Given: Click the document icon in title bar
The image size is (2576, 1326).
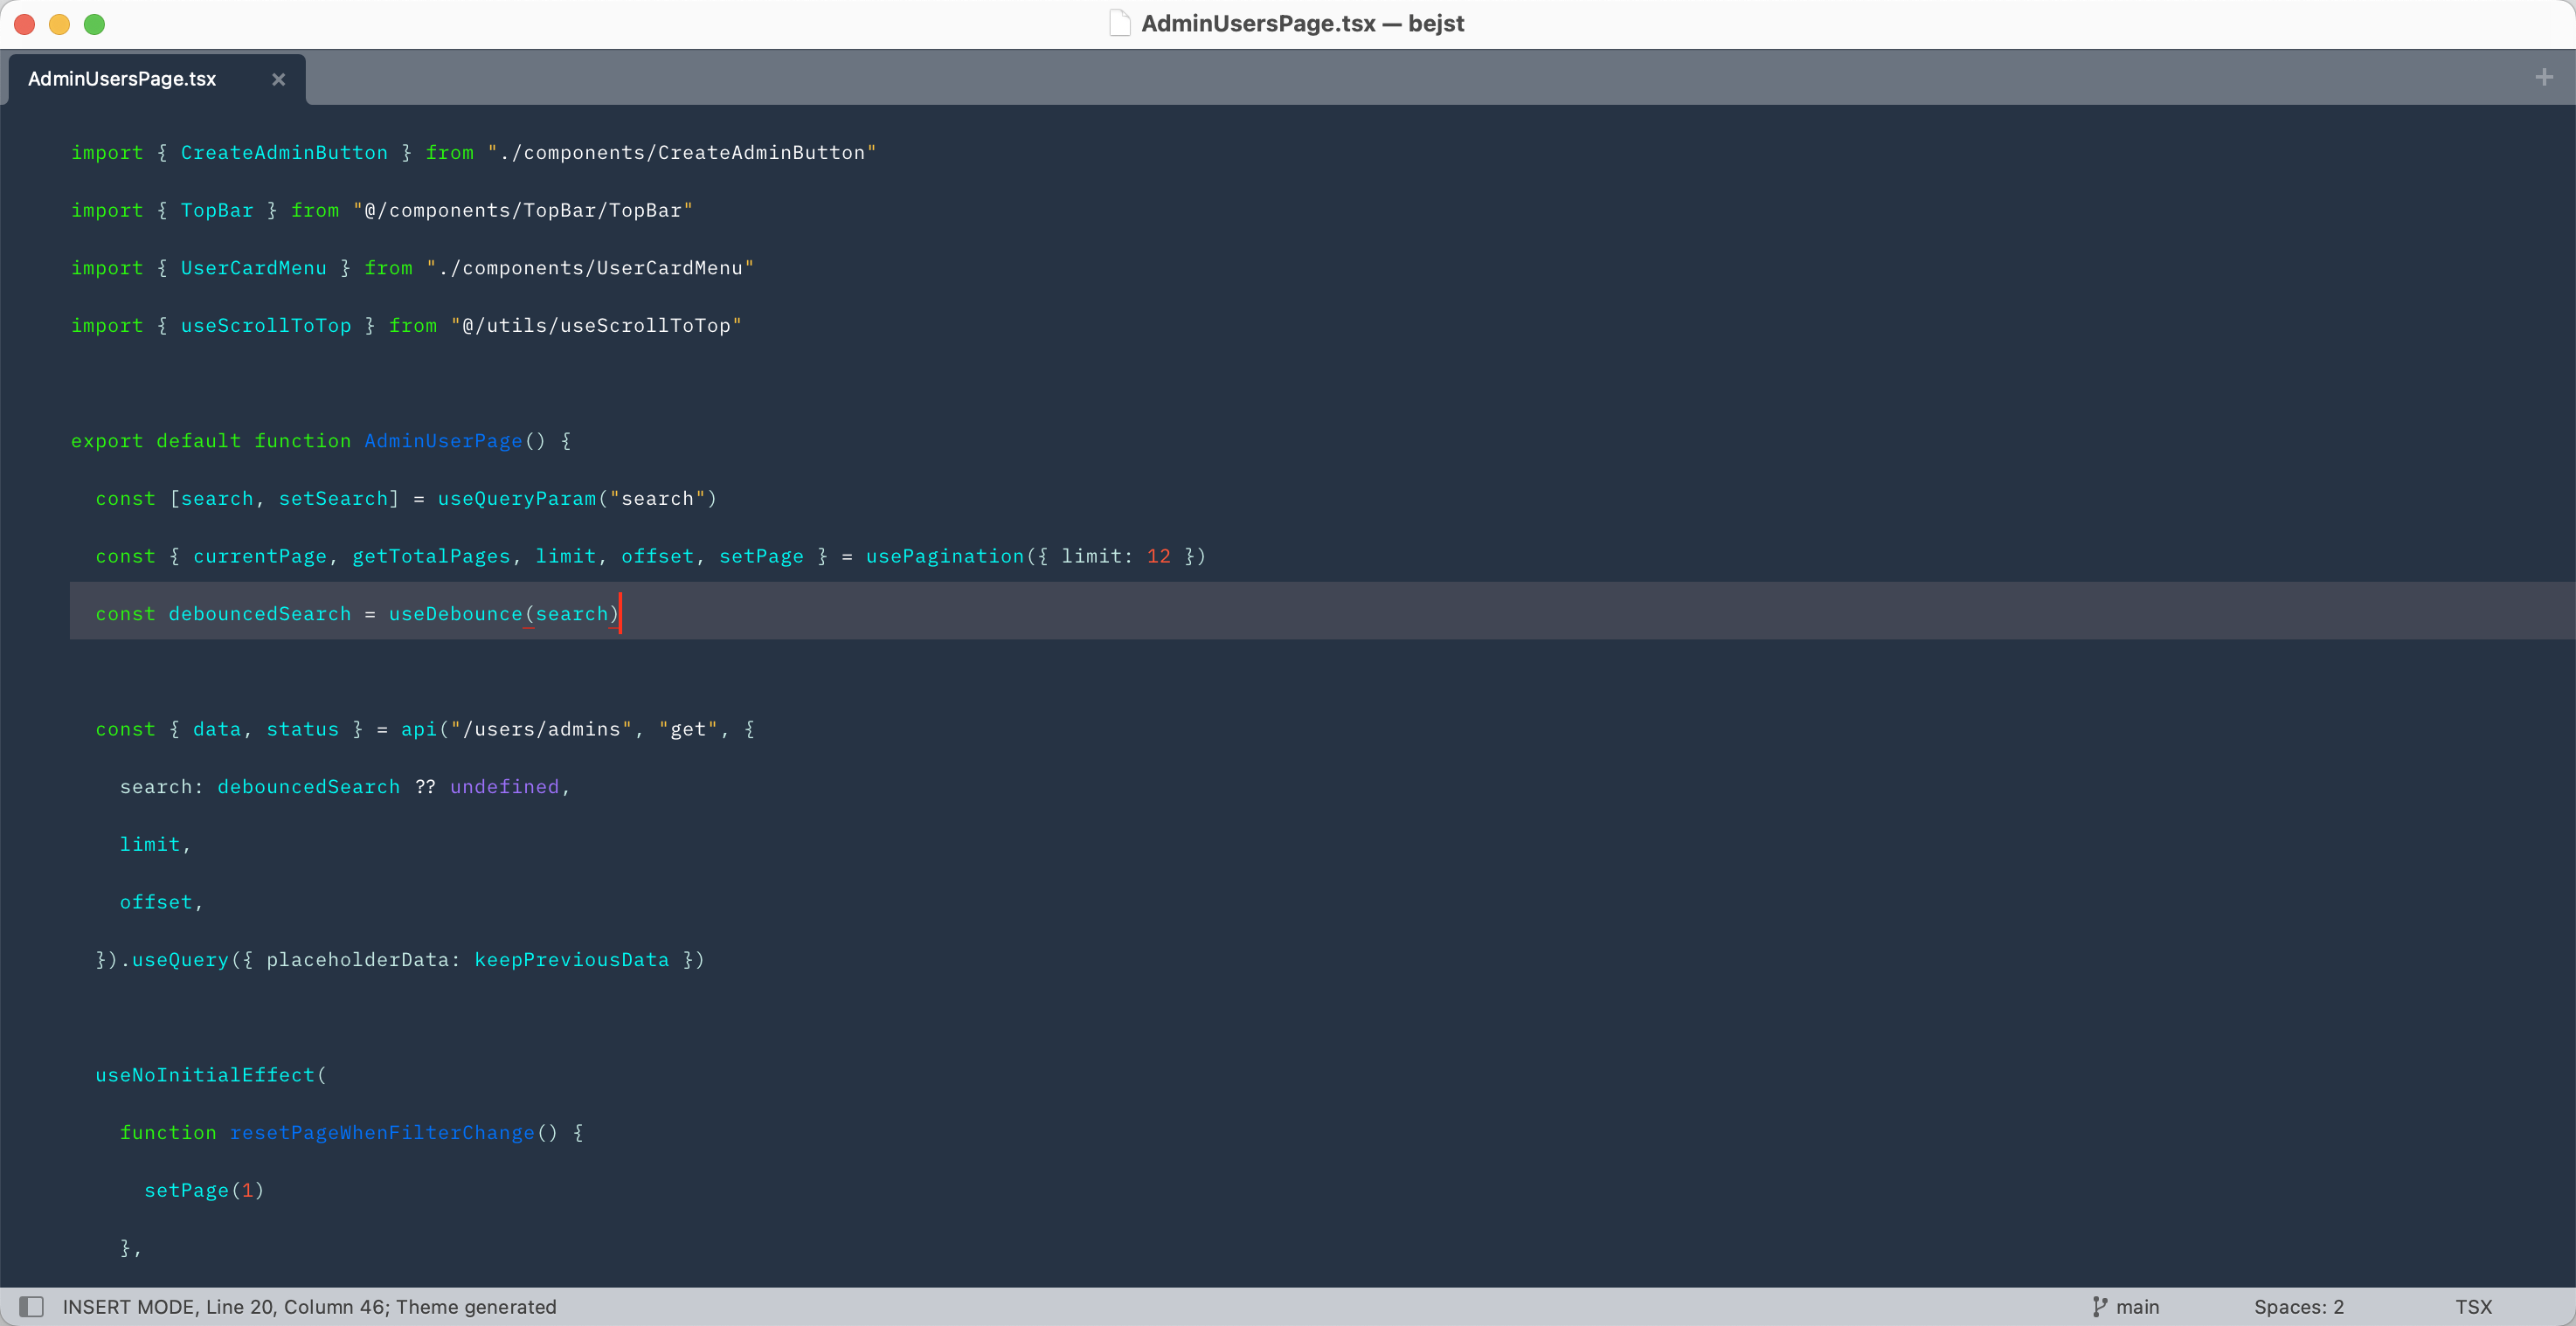Looking at the screenshot, I should [1119, 23].
